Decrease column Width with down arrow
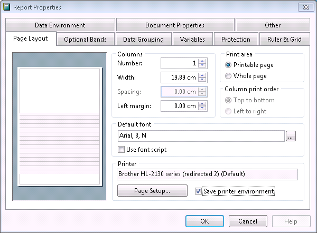 [x=202, y=80]
